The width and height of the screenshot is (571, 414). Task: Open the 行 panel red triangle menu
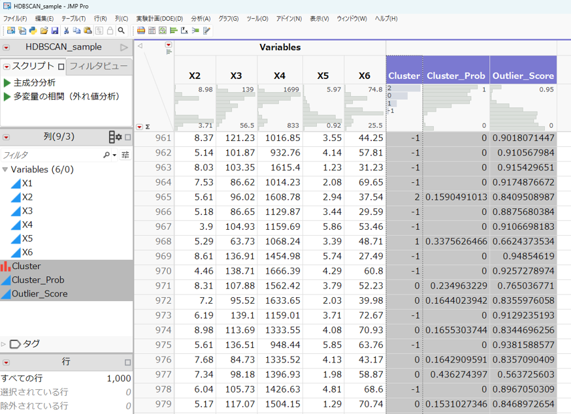(6, 362)
